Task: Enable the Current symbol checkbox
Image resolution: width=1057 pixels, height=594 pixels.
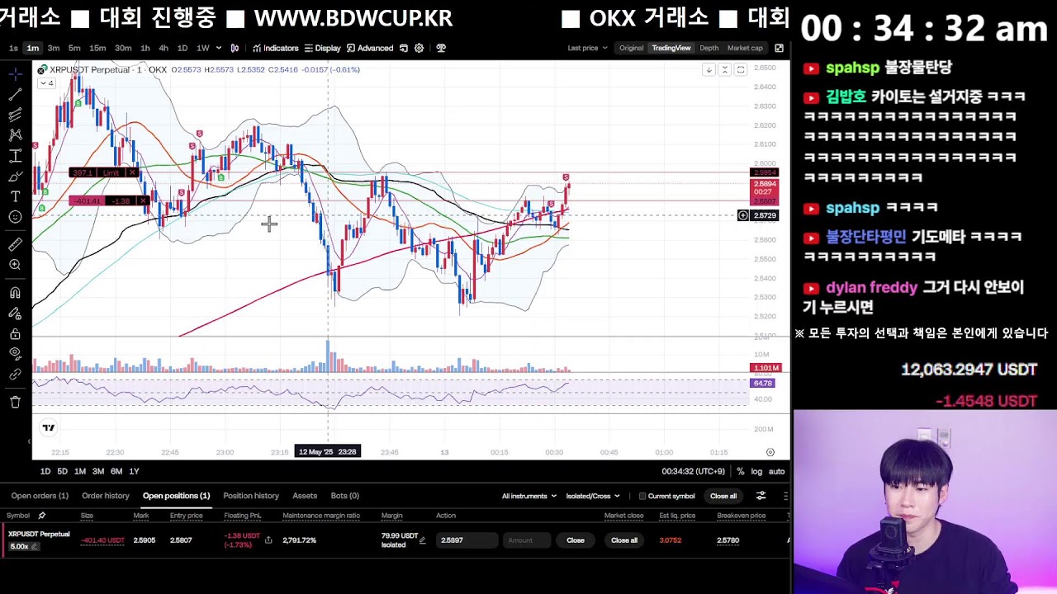Action: click(x=642, y=496)
